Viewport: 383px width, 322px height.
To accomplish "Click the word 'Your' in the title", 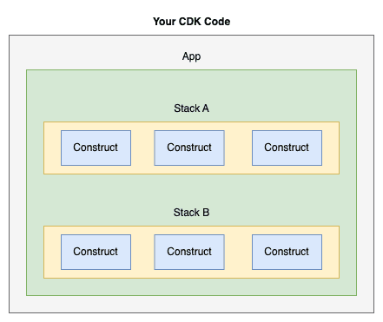I will pos(164,22).
